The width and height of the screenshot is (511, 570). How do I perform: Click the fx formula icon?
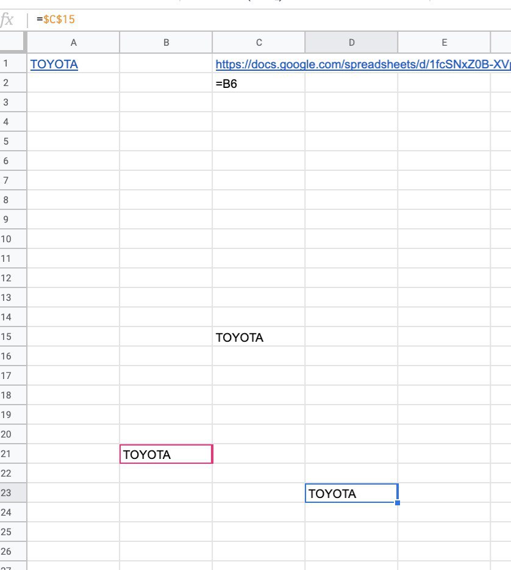point(7,20)
